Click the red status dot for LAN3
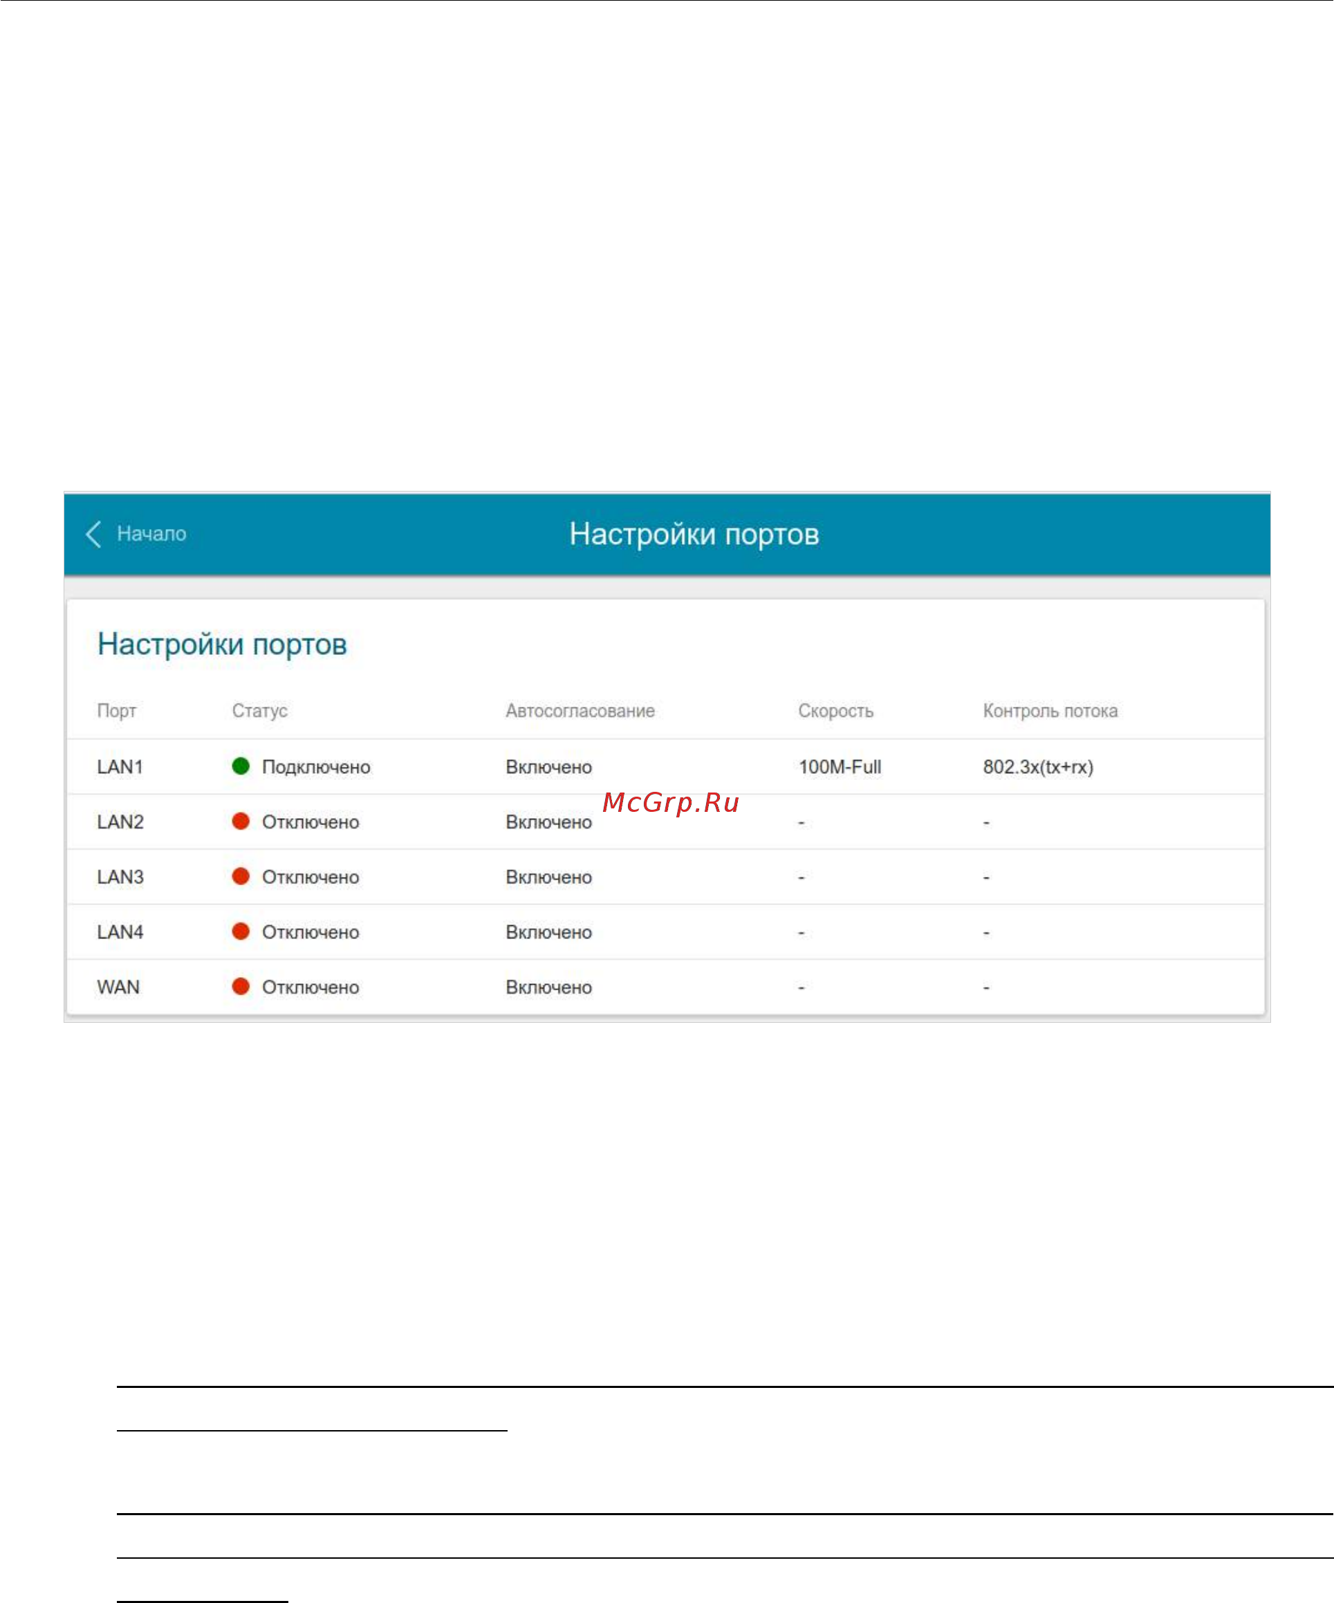Image resolution: width=1334 pixels, height=1603 pixels. 241,875
